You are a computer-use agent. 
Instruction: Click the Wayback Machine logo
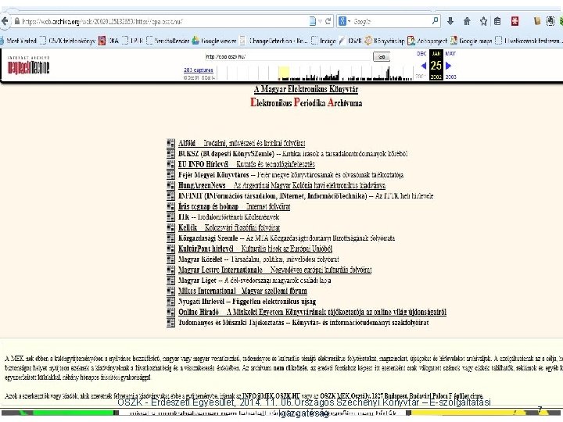point(28,66)
